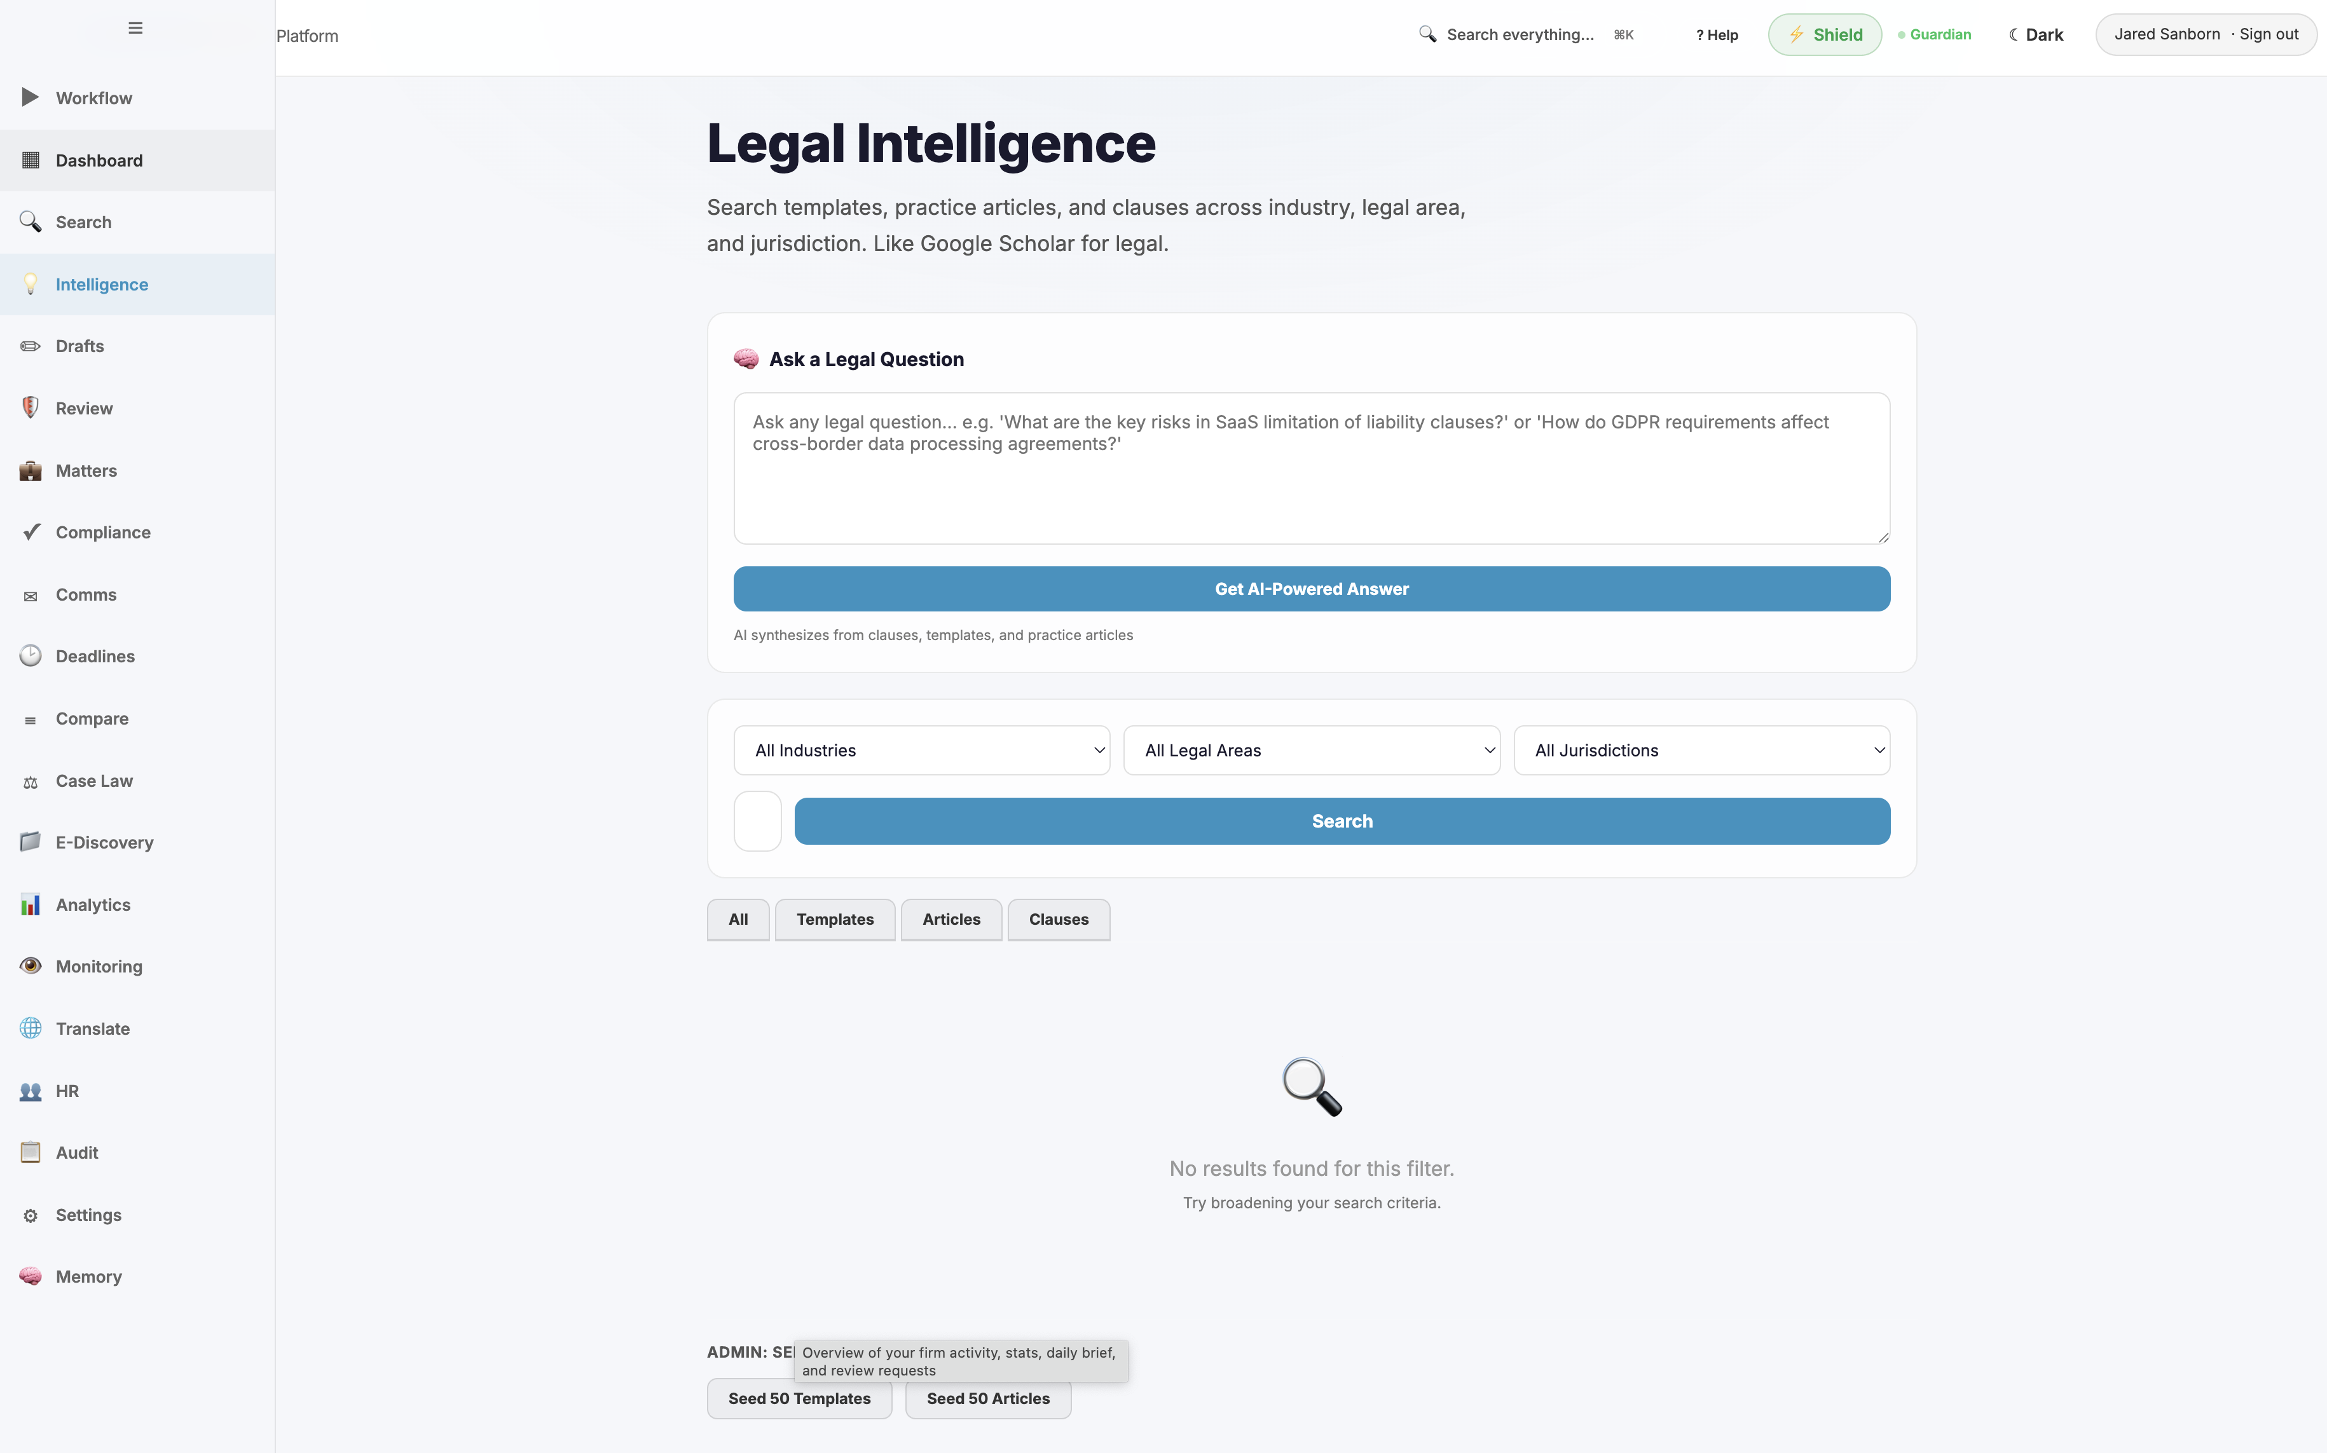This screenshot has width=2327, height=1453.
Task: Open the All Industries dropdown
Action: pyautogui.click(x=922, y=751)
